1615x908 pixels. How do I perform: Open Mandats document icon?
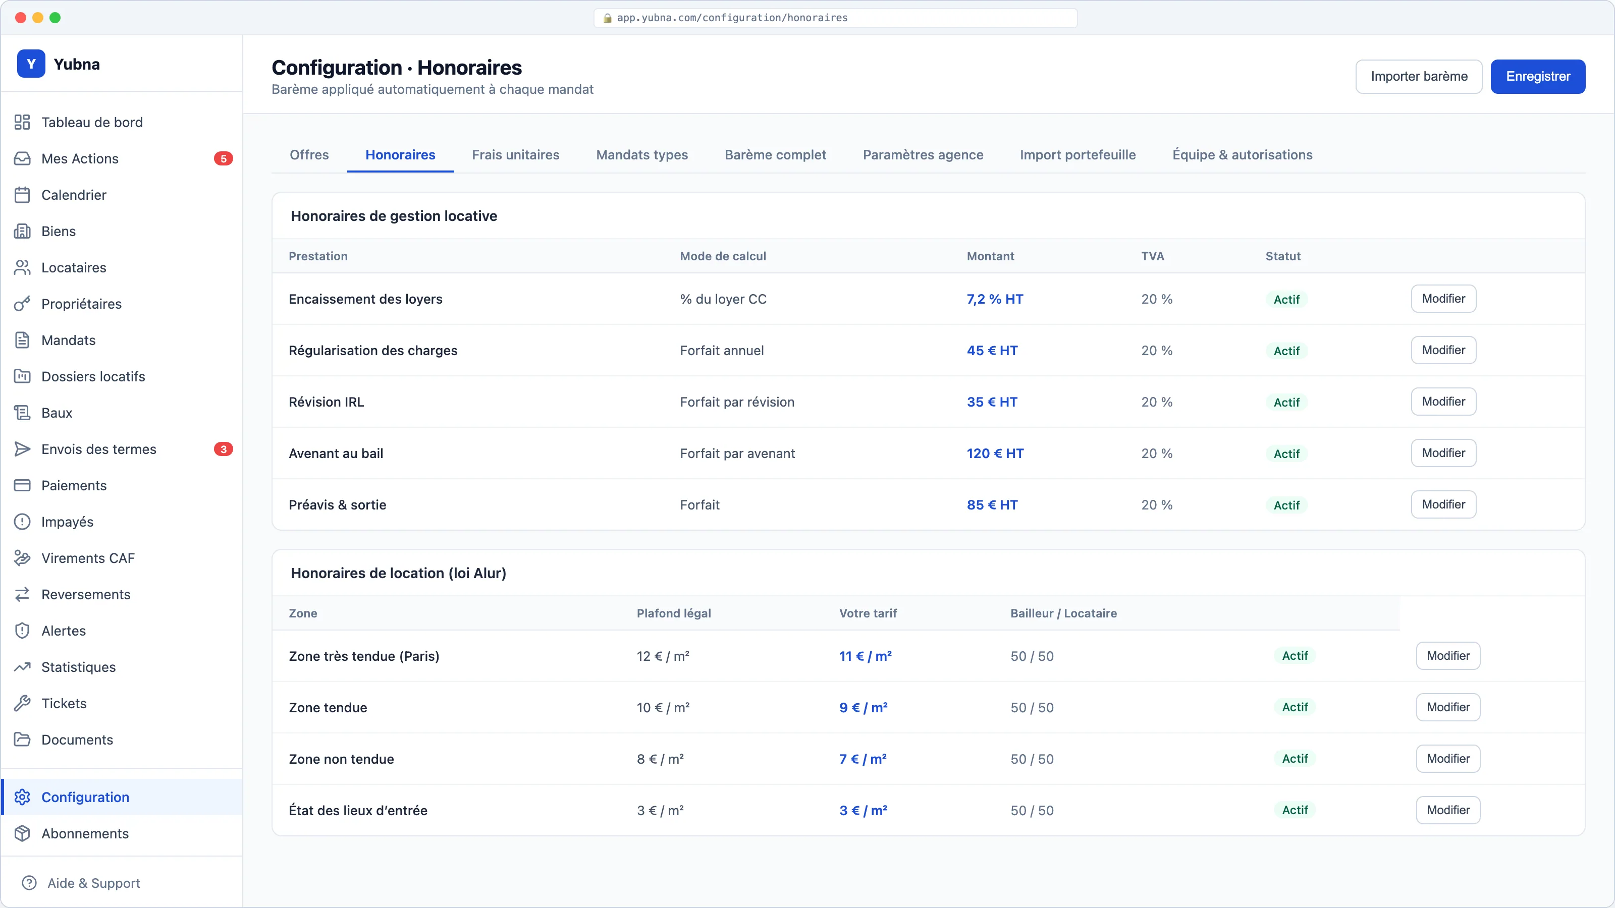pos(22,340)
